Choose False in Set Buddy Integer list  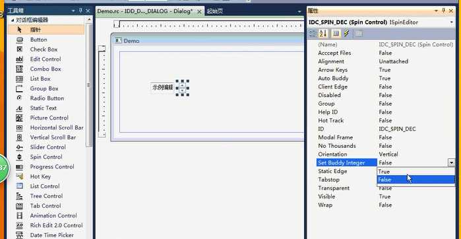click(415, 180)
